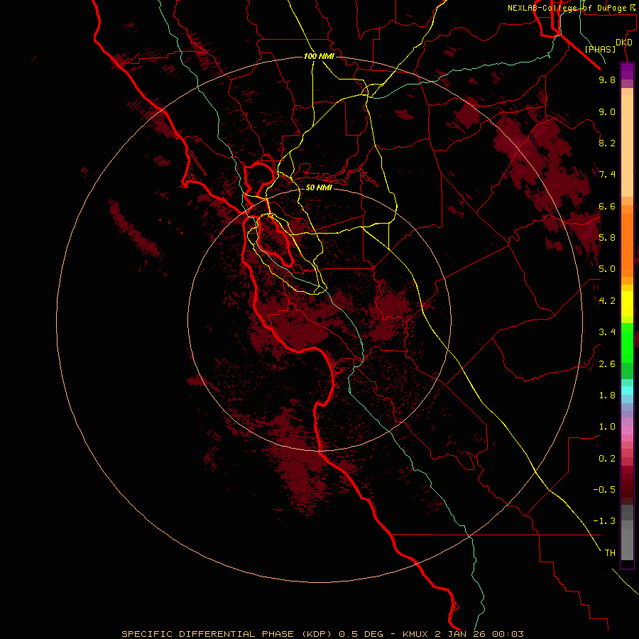This screenshot has height=639, width=639.
Task: Click the 5.0 value on the scale
Action: [x=607, y=269]
